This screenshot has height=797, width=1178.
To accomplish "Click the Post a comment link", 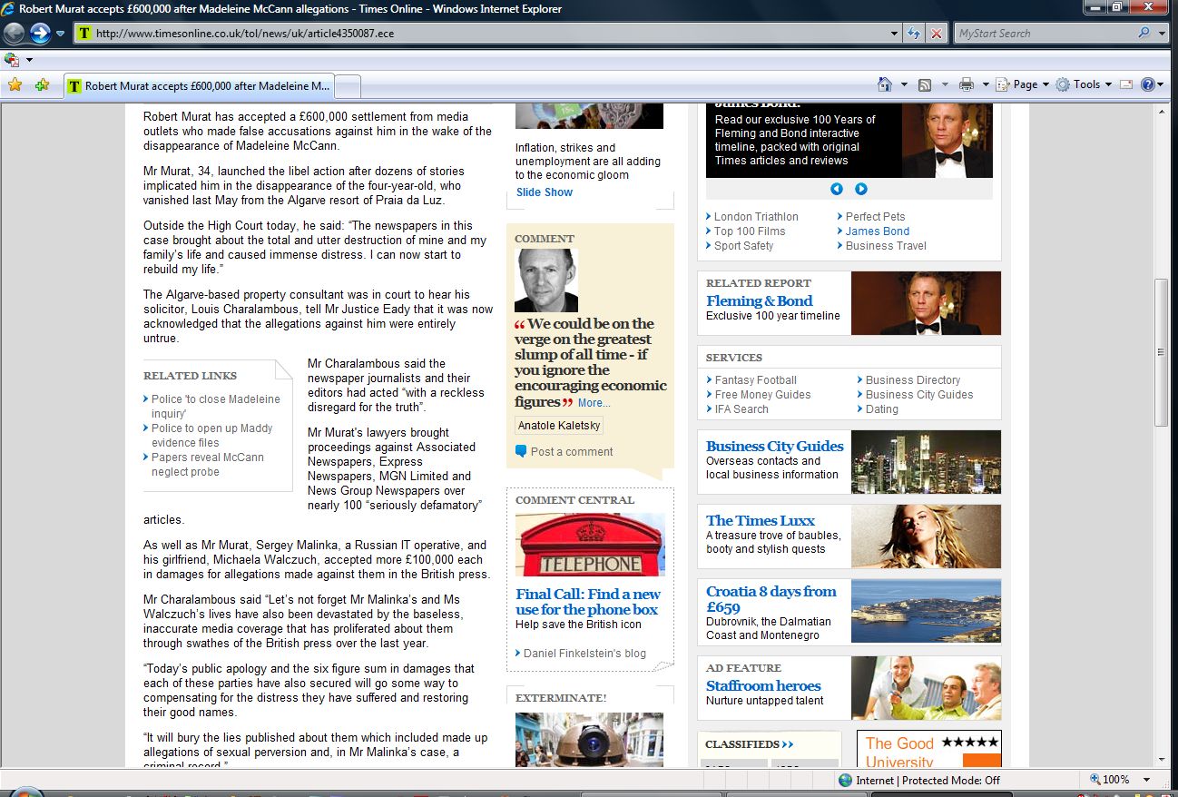I will (x=572, y=451).
